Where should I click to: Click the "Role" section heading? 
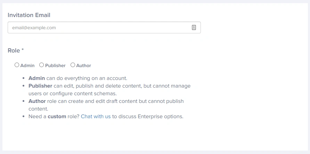[14, 50]
